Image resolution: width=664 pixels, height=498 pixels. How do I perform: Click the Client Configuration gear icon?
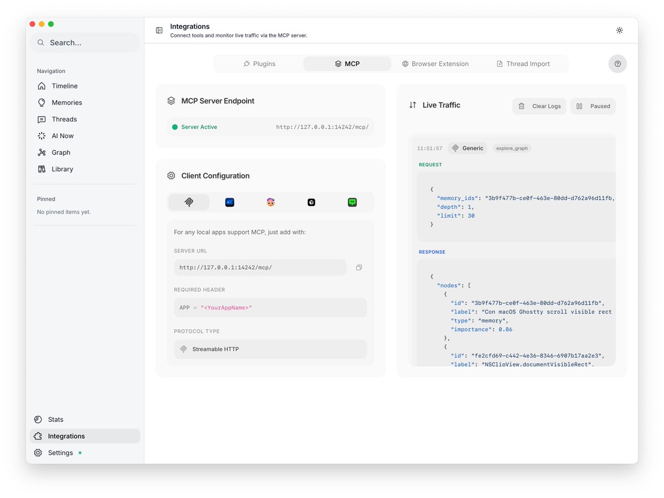pos(171,176)
